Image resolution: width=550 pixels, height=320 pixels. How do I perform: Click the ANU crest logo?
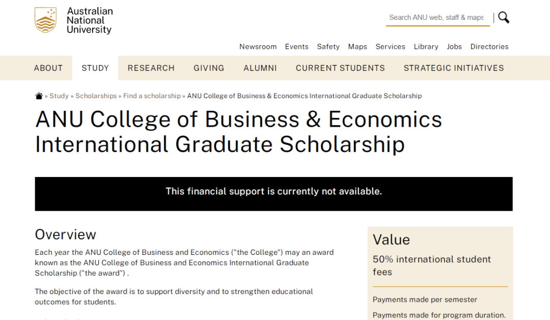pos(45,20)
